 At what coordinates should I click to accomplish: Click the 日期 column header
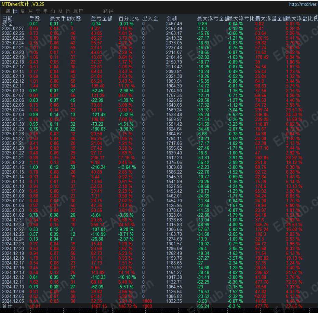[8, 19]
